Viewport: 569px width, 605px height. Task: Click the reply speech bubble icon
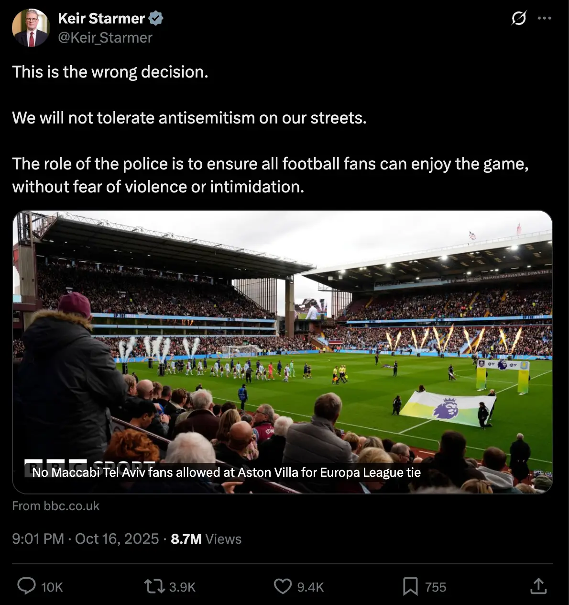[26, 586]
